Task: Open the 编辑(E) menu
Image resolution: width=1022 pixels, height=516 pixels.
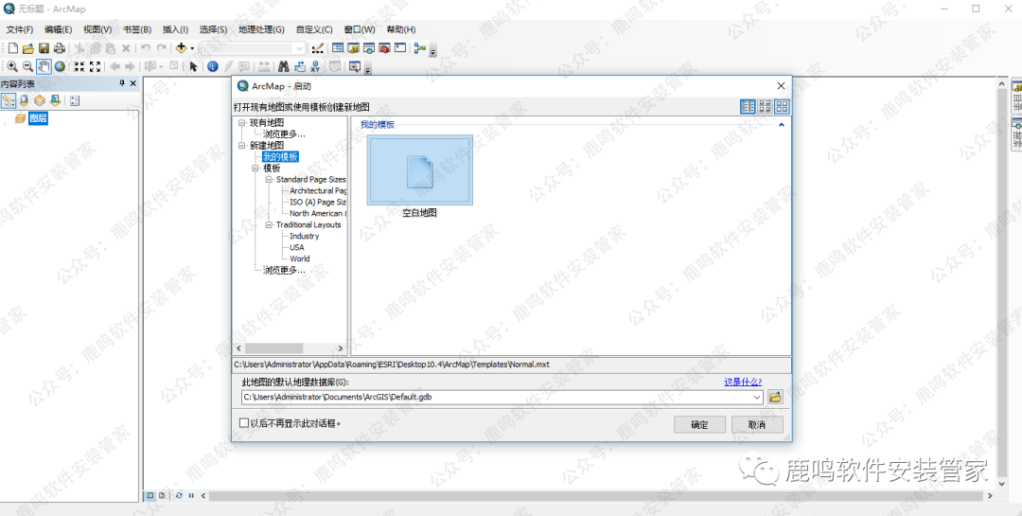Action: (x=58, y=29)
